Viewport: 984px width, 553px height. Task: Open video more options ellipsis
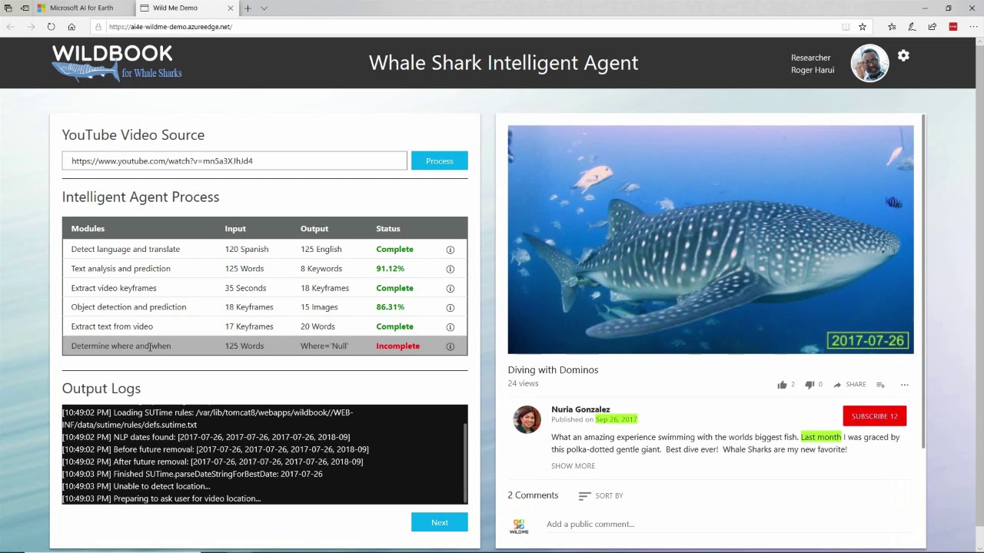click(905, 385)
